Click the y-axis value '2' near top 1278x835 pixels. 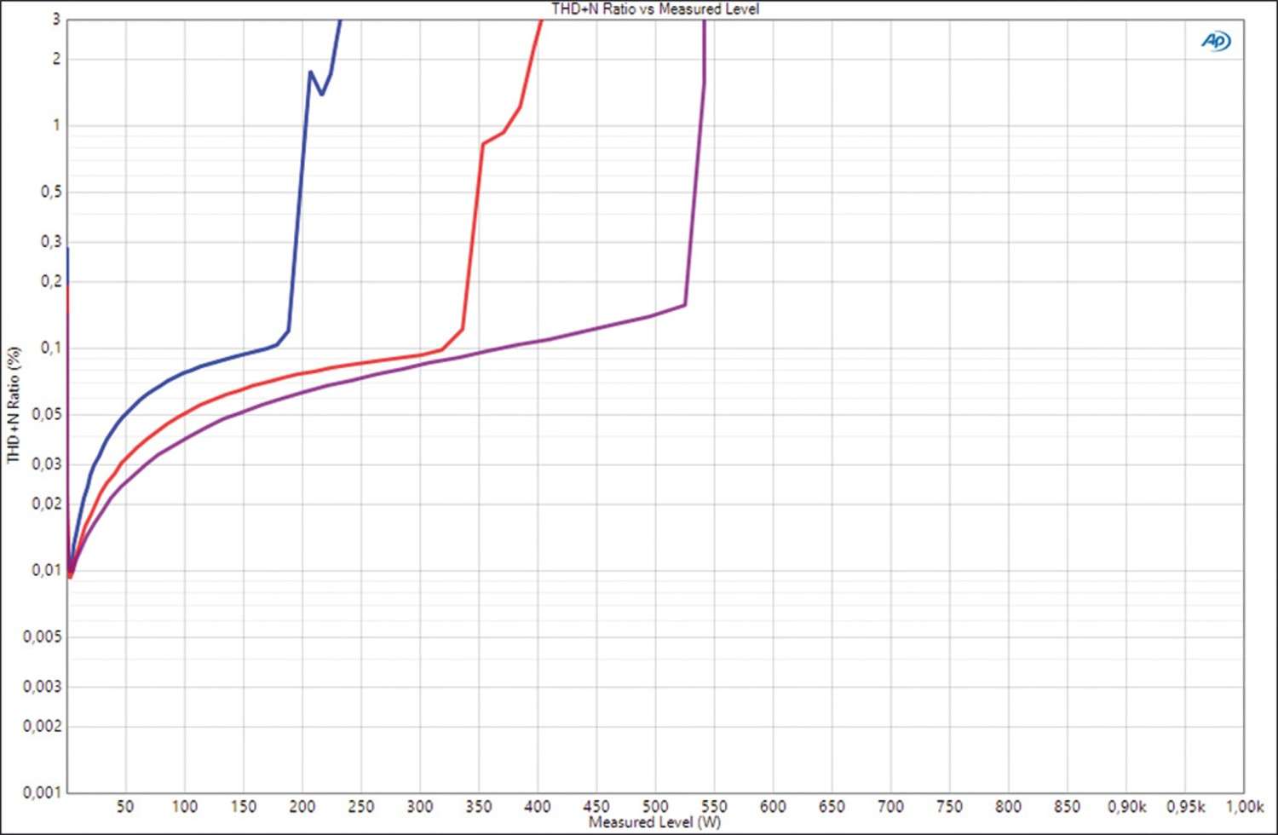56,59
